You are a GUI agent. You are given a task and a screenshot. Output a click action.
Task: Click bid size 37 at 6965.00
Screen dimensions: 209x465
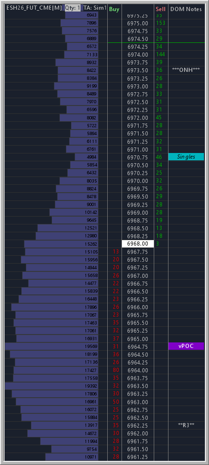[116, 338]
